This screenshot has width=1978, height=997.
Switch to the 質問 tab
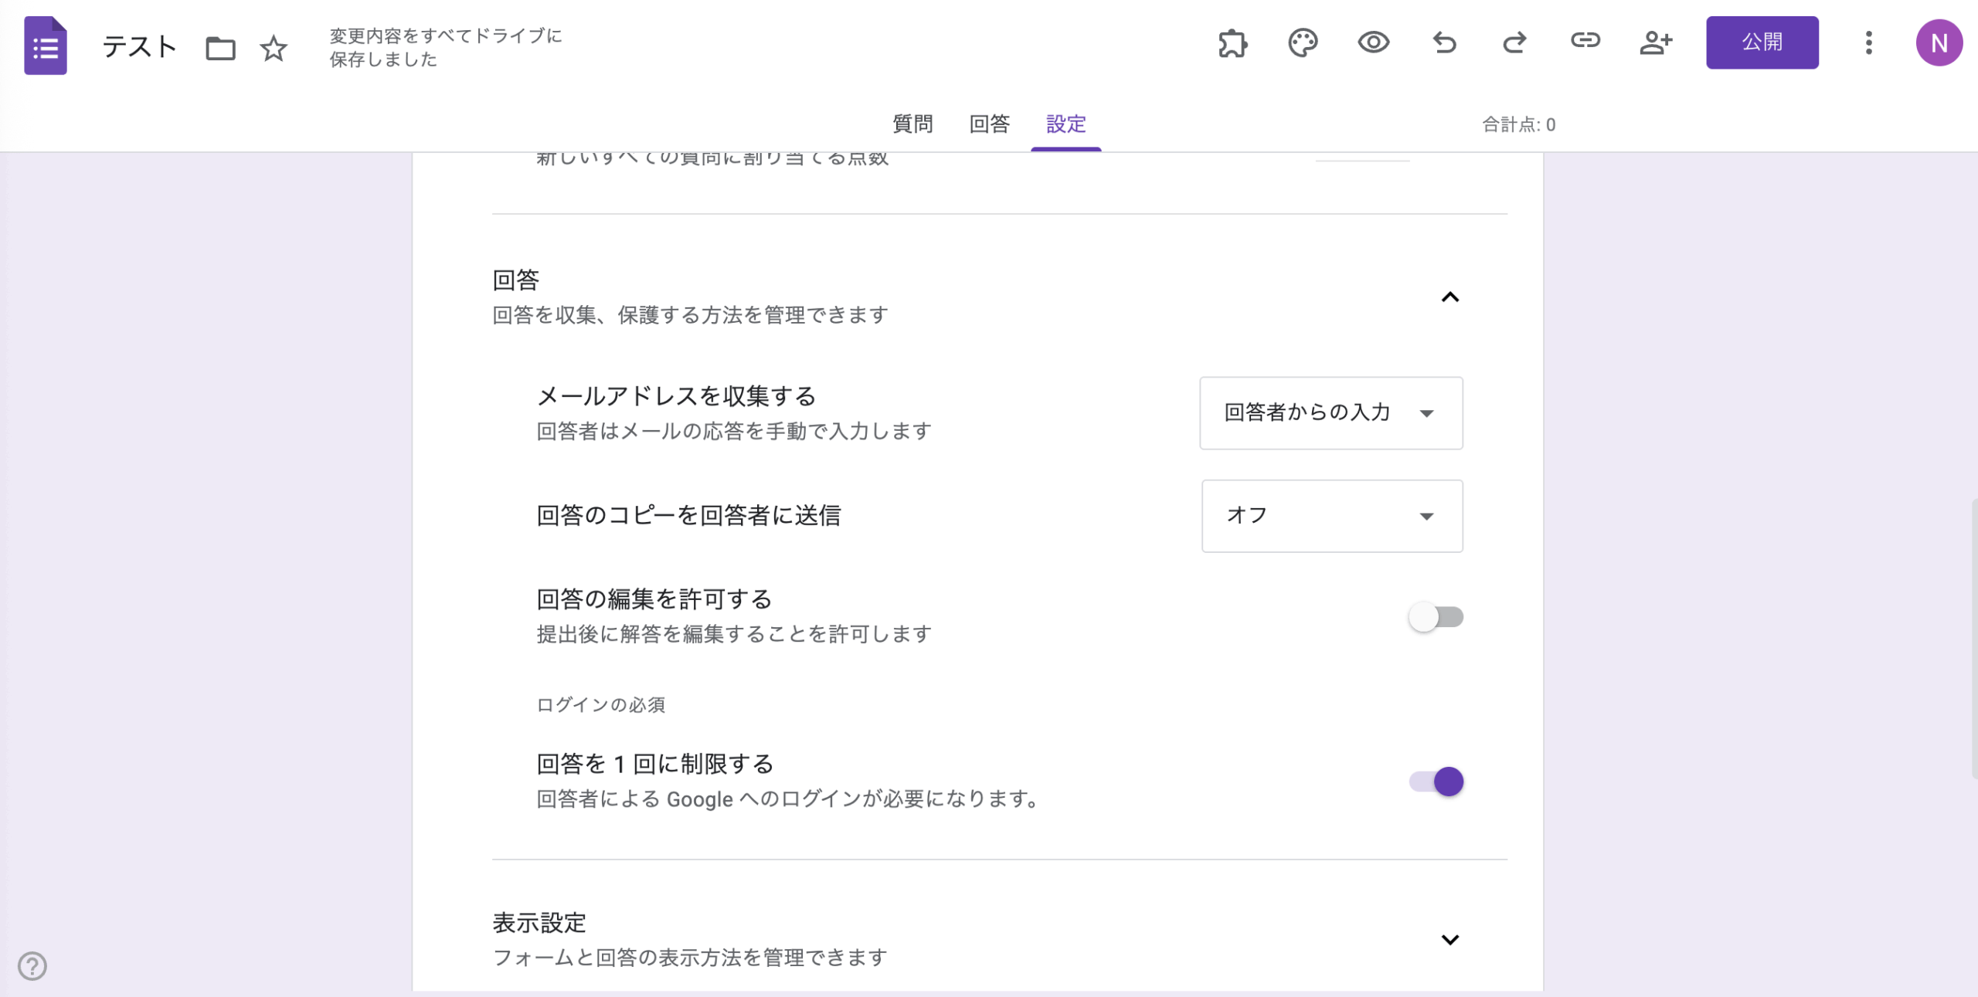click(x=913, y=124)
